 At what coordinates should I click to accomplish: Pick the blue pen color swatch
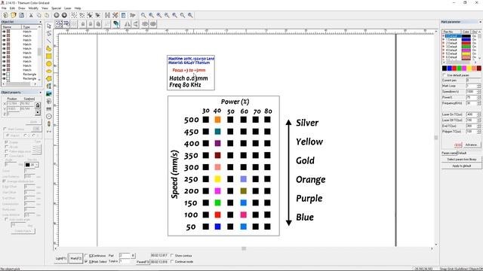coord(450,69)
